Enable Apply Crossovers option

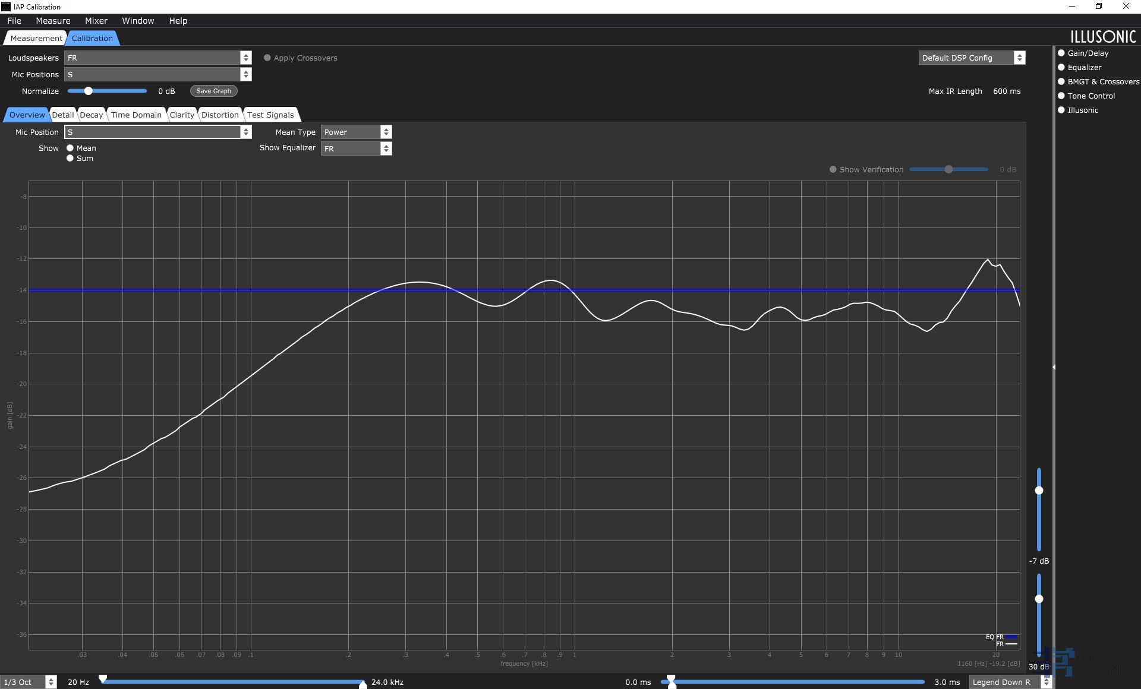tap(267, 58)
